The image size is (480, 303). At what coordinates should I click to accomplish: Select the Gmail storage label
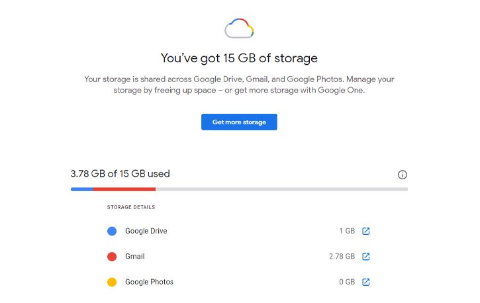(134, 257)
